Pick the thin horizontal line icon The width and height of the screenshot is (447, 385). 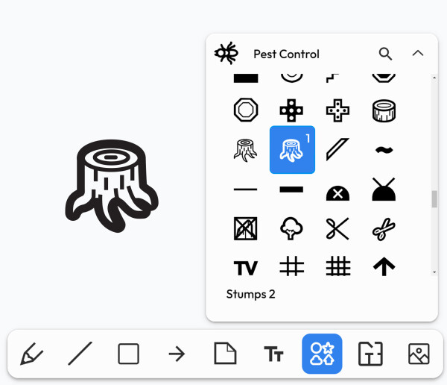click(245, 190)
